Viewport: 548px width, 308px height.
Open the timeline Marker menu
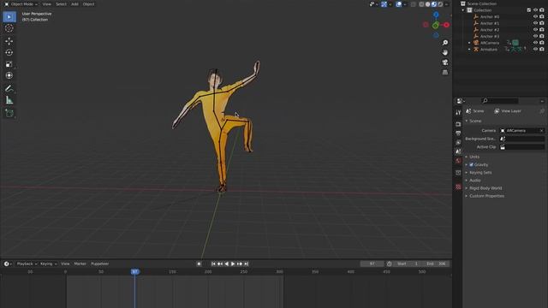tap(80, 264)
